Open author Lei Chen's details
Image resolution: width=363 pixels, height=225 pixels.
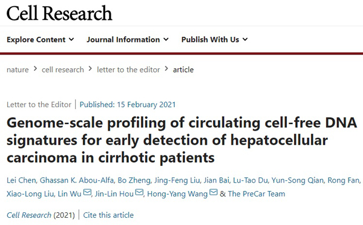(21, 180)
